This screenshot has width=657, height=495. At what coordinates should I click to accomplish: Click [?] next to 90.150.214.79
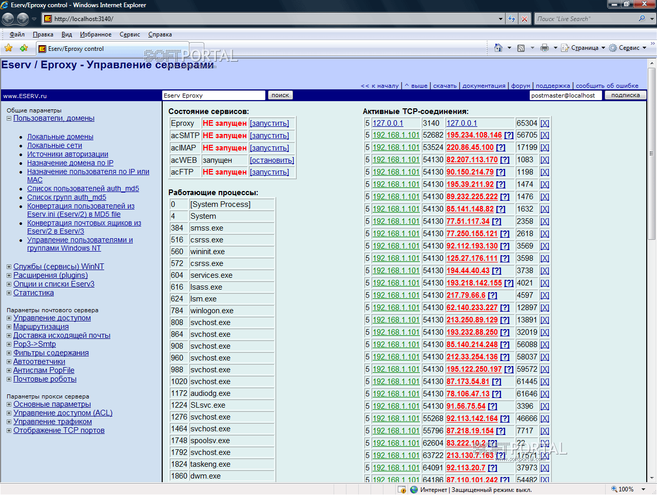point(500,172)
